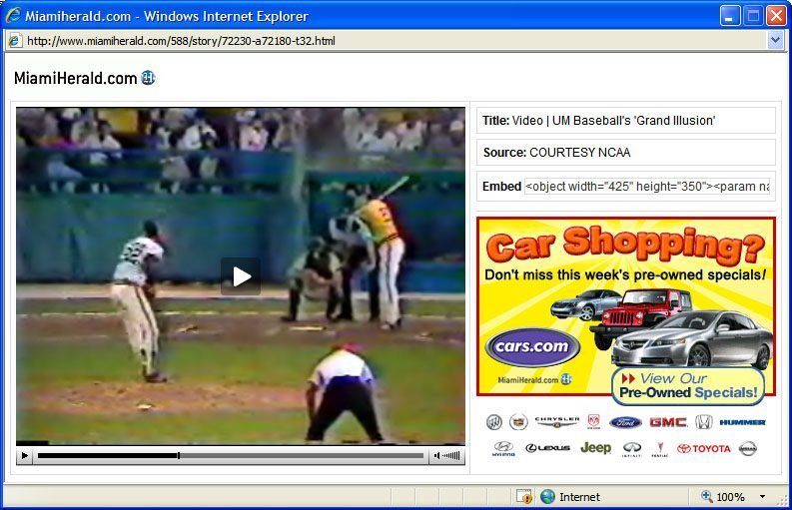Adjust the video volume level bars
The height and width of the screenshot is (510, 792).
click(452, 456)
